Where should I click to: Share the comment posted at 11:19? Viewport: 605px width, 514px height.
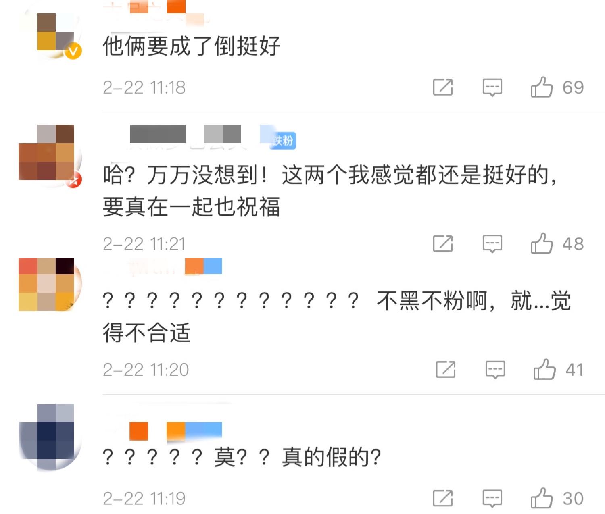[x=443, y=498]
